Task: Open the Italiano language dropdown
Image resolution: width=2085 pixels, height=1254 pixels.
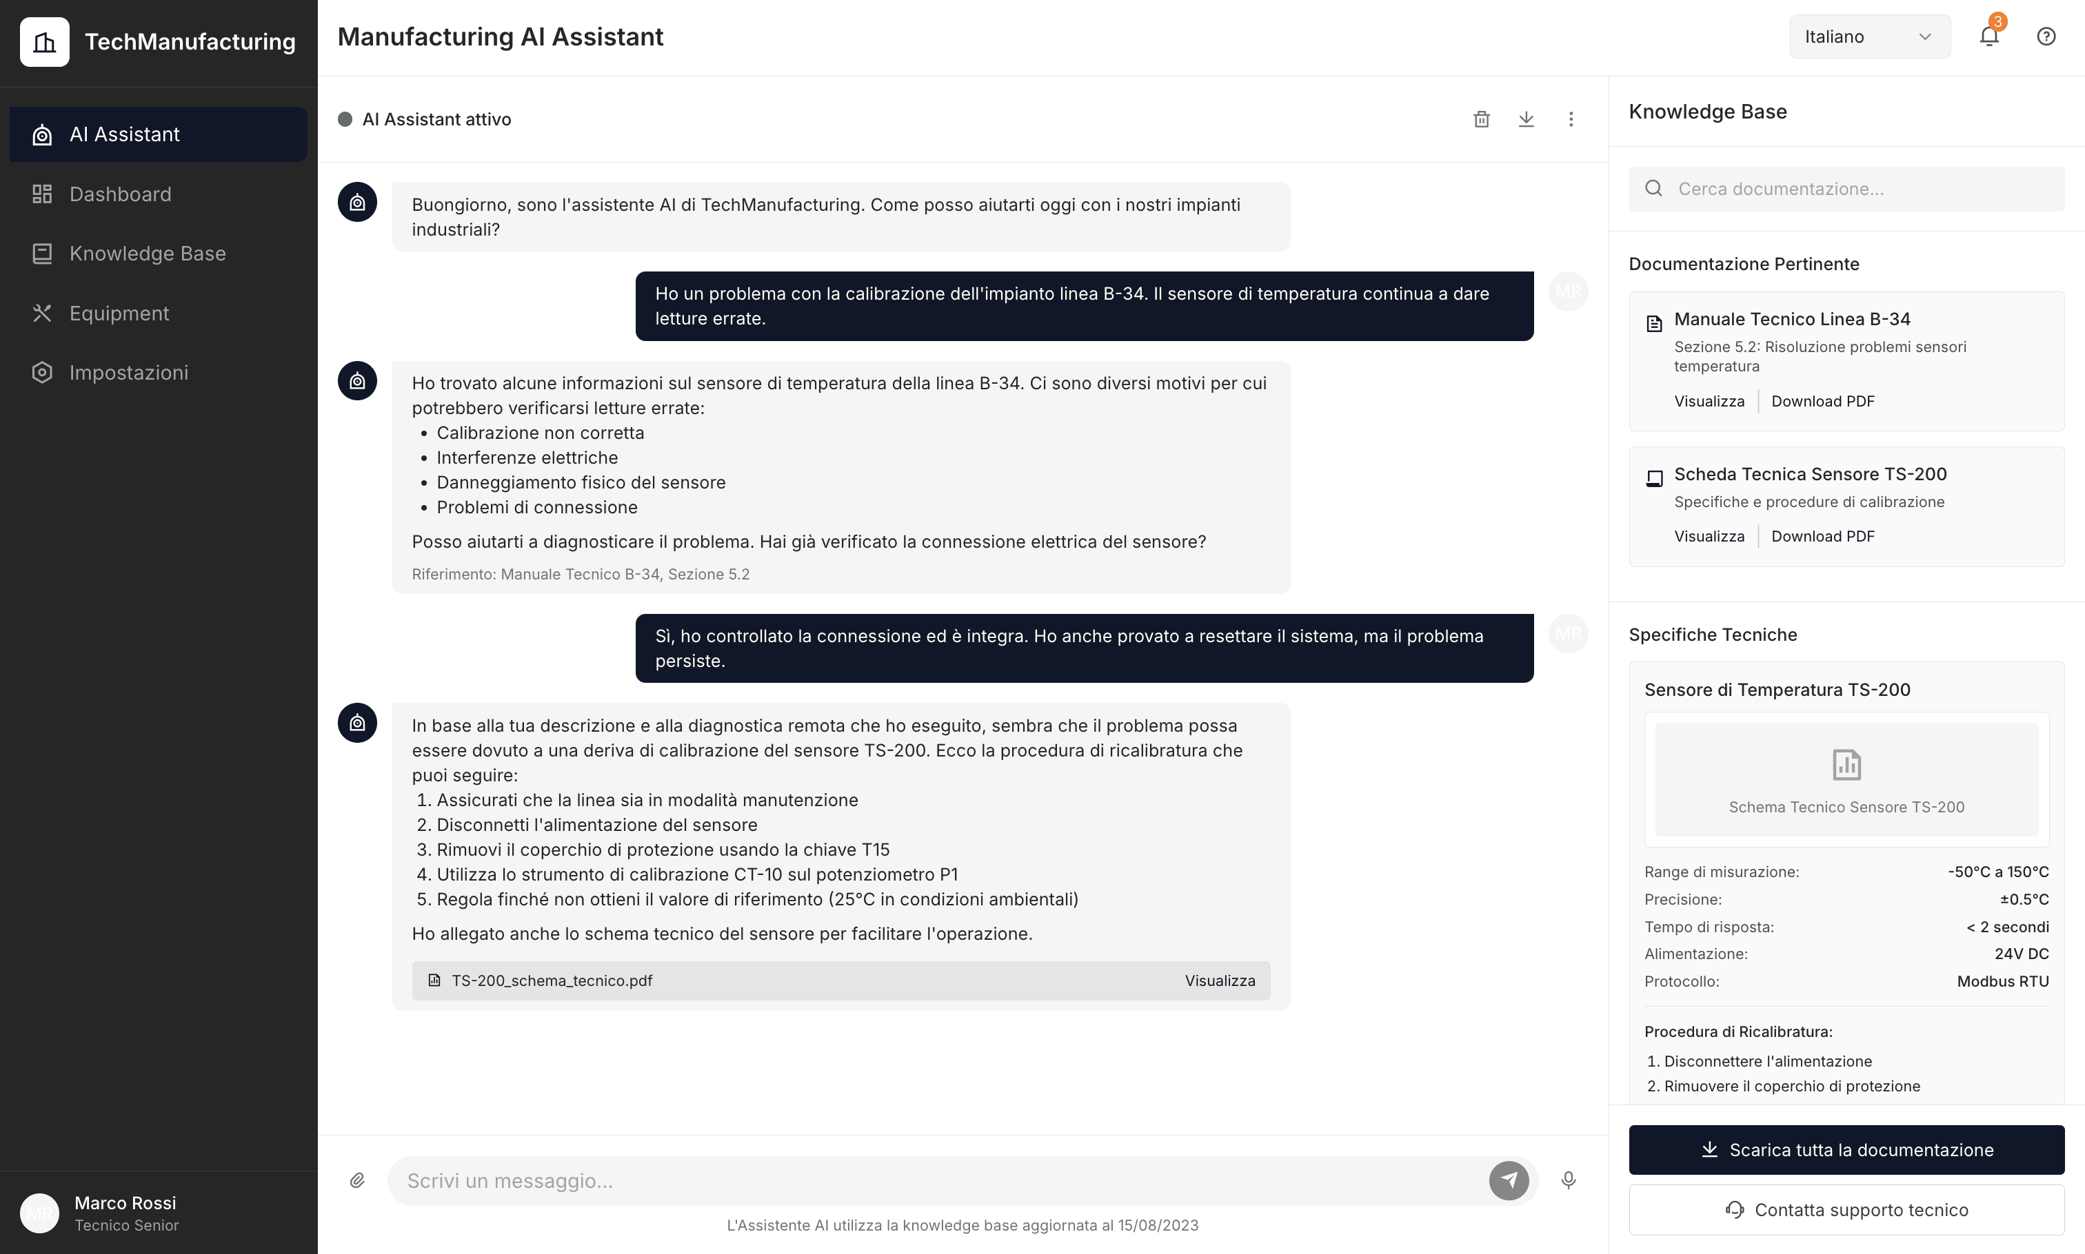Action: [x=1869, y=36]
